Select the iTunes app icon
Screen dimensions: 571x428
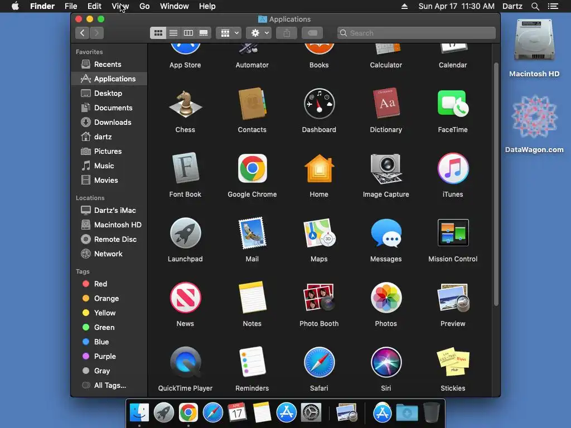coord(453,168)
